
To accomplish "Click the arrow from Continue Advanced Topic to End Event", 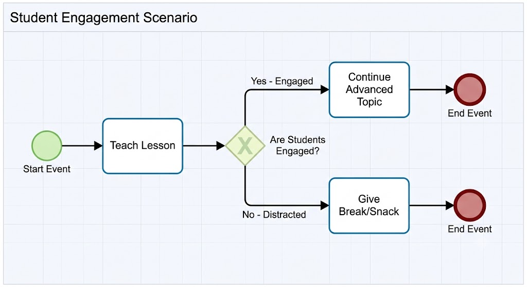I will click(432, 89).
